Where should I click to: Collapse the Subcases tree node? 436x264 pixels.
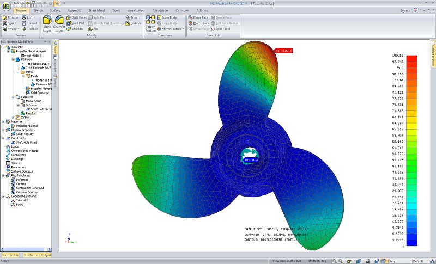13,97
